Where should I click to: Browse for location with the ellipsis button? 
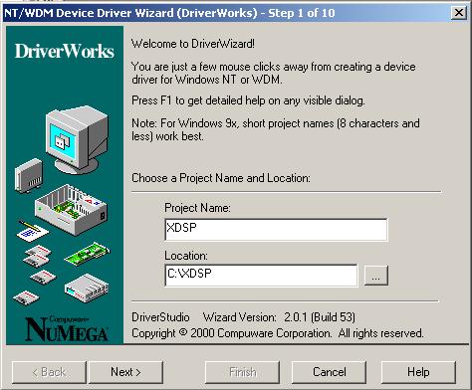click(375, 275)
